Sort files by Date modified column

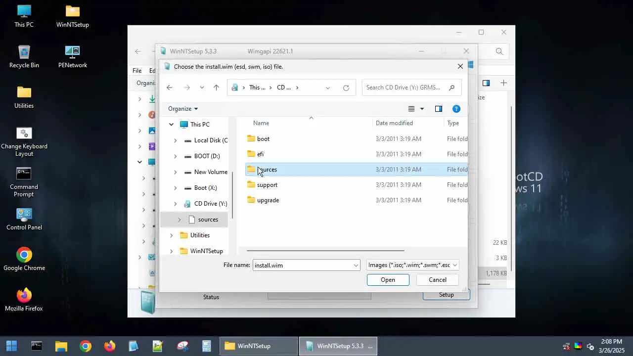click(394, 123)
